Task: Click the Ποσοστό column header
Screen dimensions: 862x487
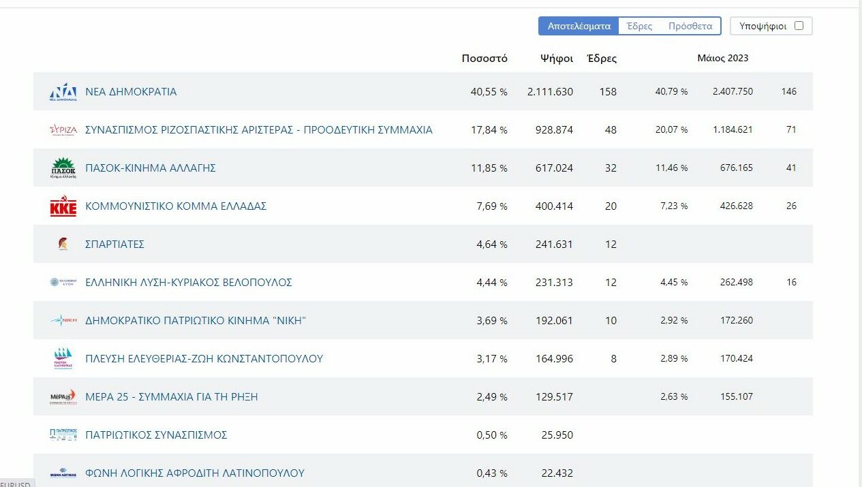Action: pos(484,58)
